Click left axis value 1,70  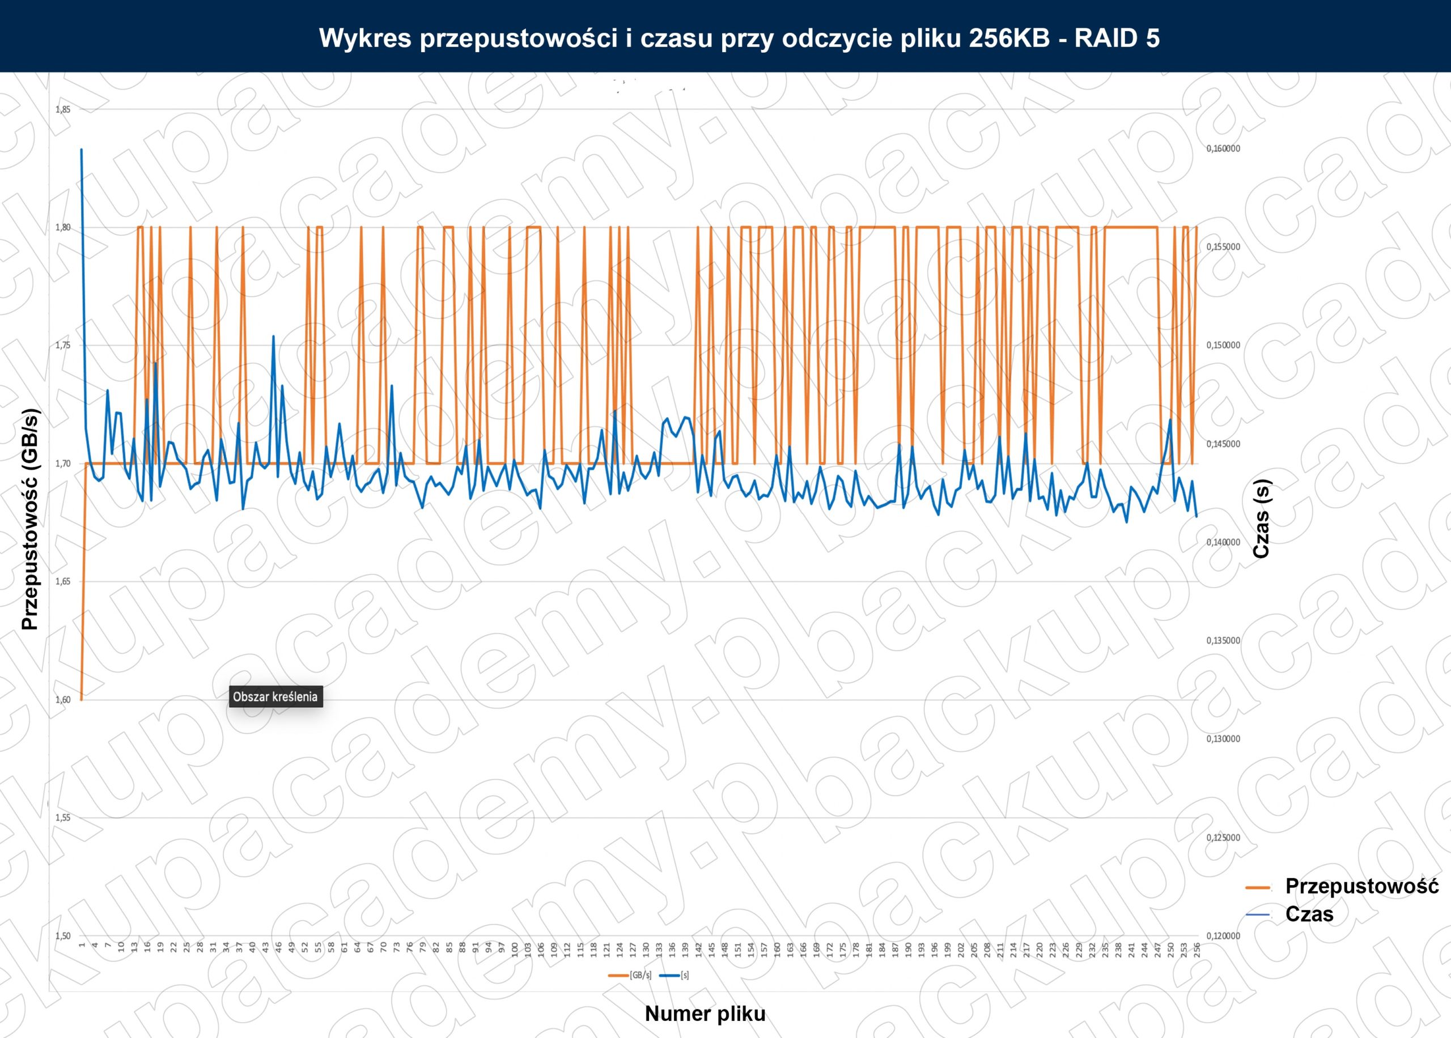[63, 463]
